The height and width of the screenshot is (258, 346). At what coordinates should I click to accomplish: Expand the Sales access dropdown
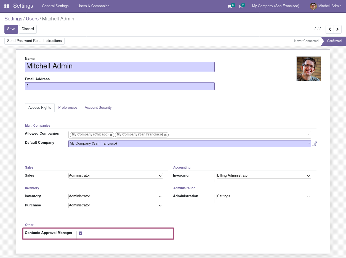116,176
